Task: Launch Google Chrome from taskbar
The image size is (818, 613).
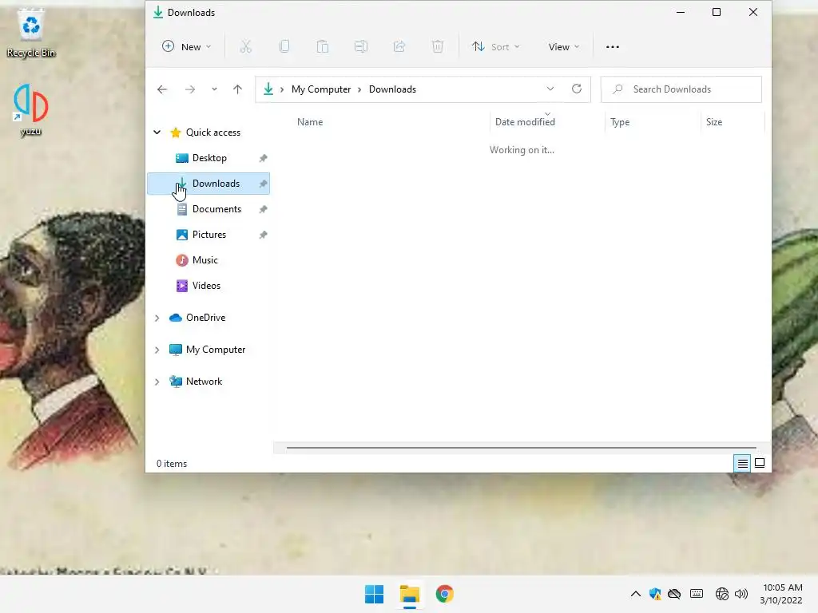Action: pos(444,594)
